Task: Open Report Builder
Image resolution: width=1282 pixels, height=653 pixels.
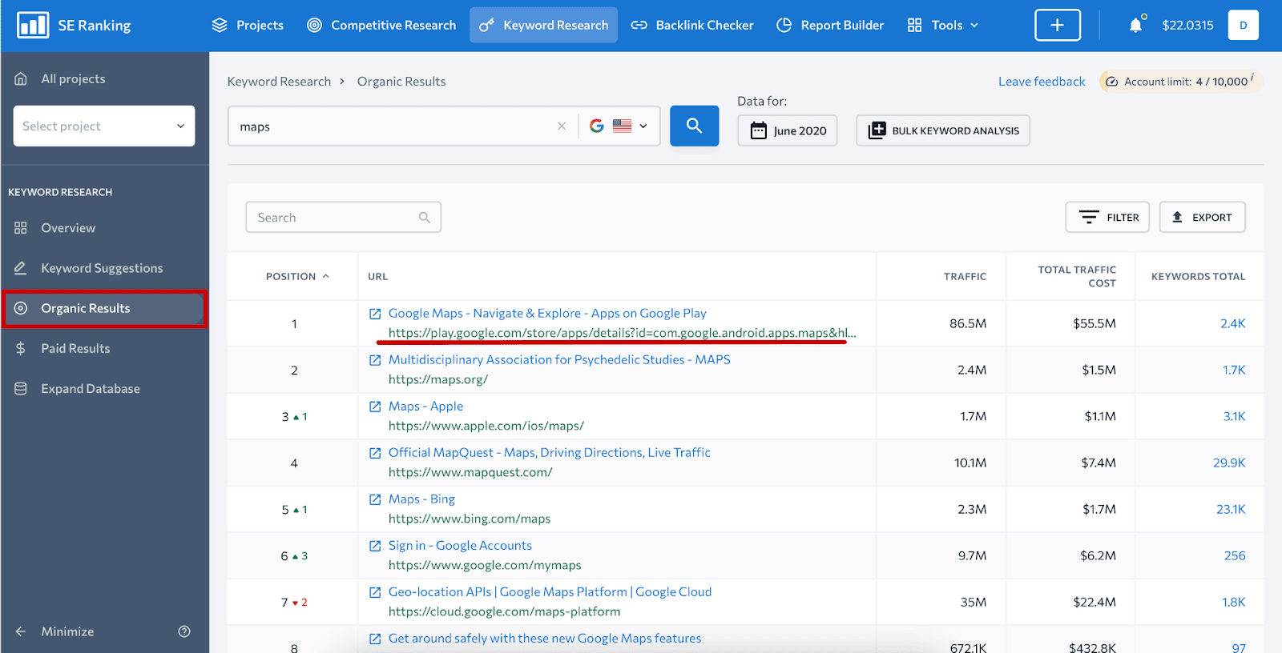Action: pos(830,26)
